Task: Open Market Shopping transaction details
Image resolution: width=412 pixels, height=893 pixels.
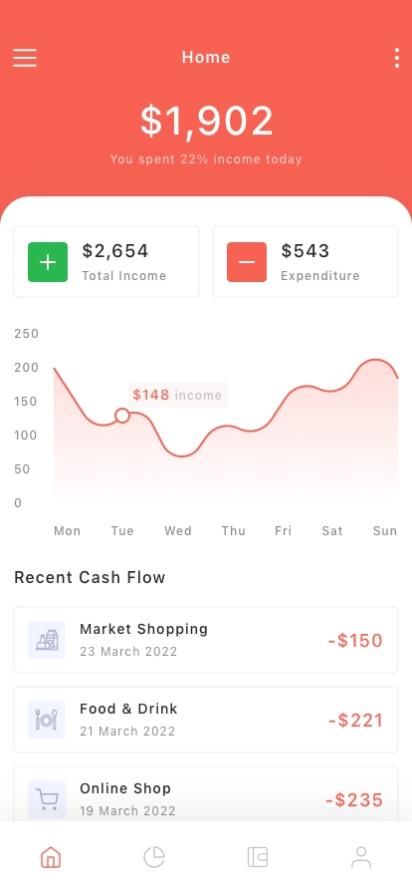Action: (x=206, y=640)
